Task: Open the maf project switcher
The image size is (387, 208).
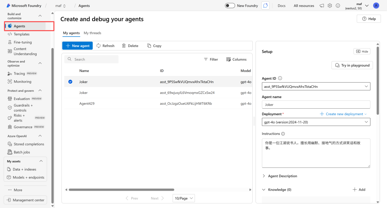Action: (61, 6)
